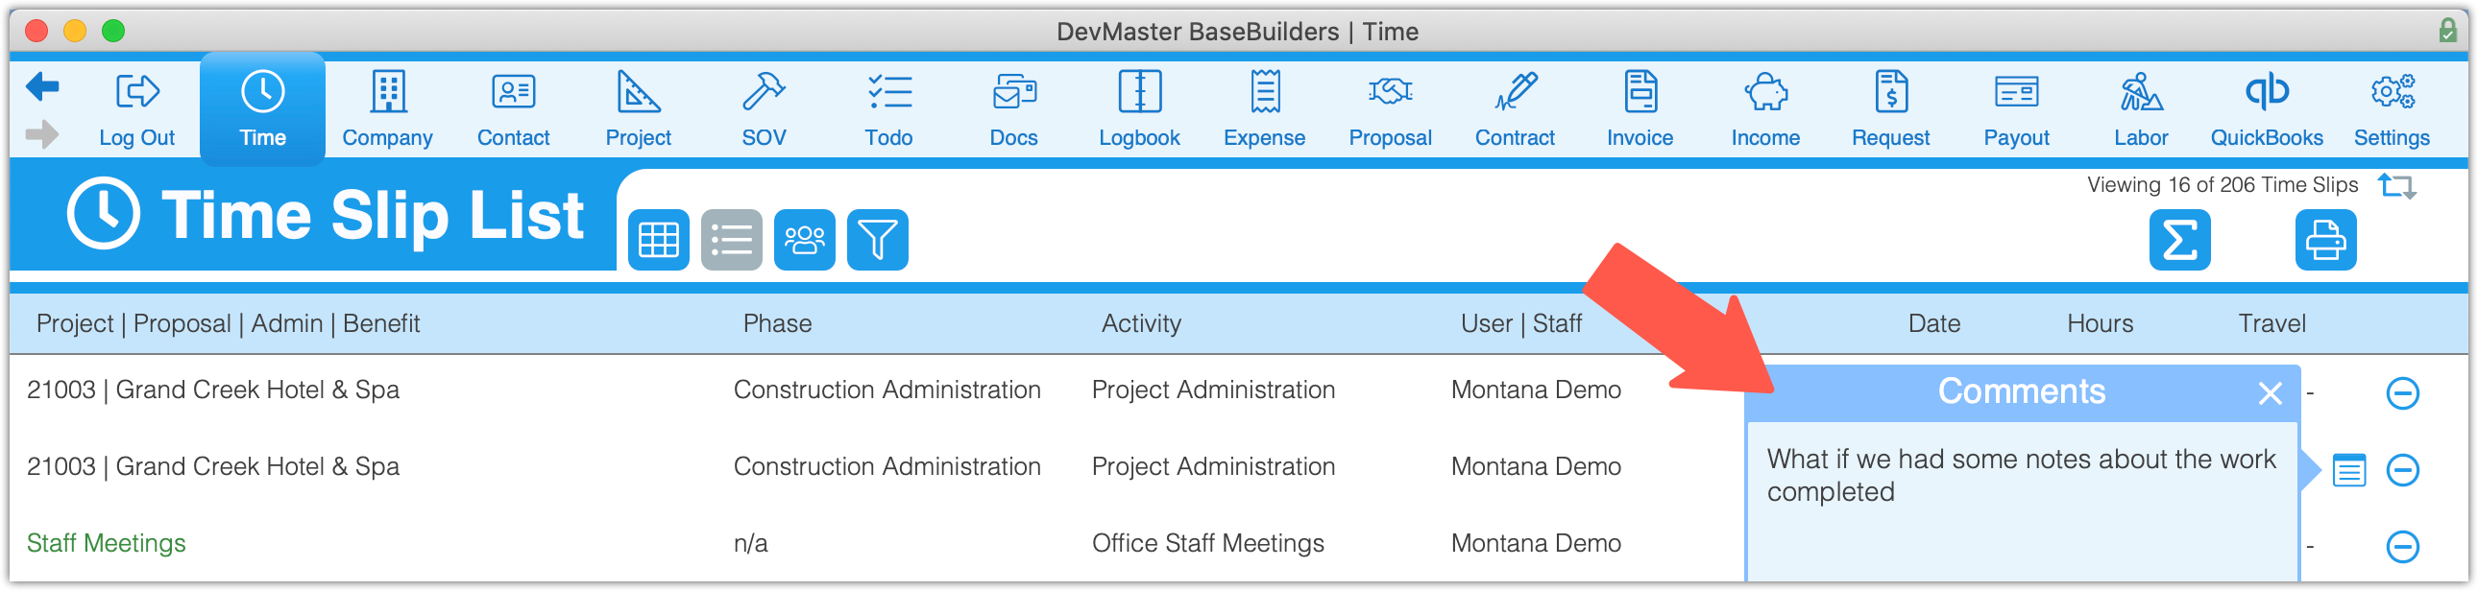Toggle the staff group view

pyautogui.click(x=804, y=240)
